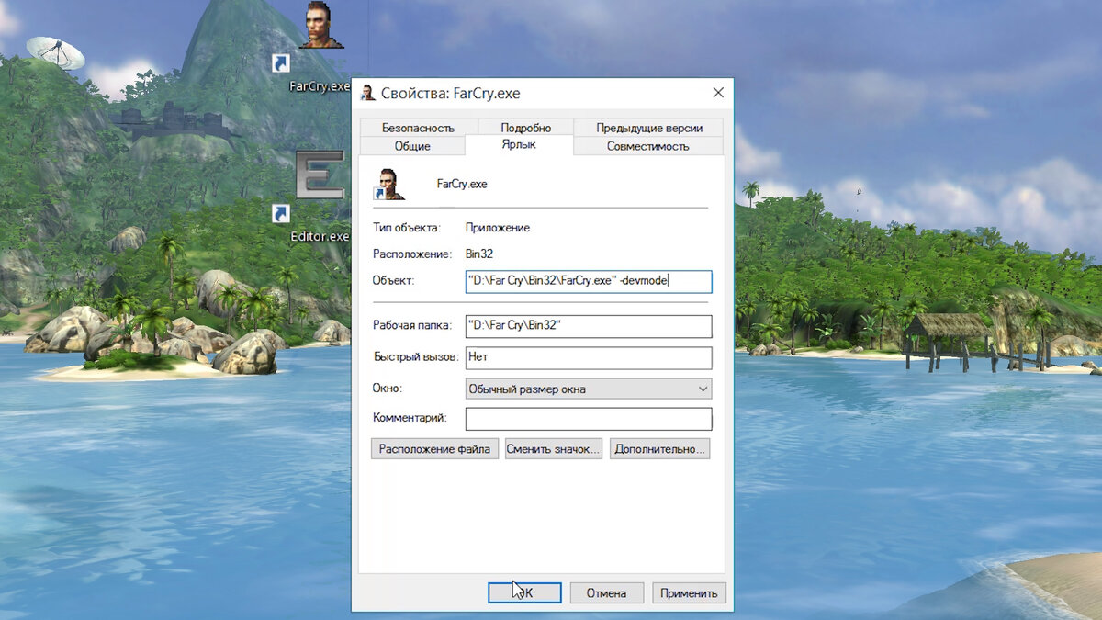Select the Editor.exe desktop shortcut icon

tap(320, 175)
